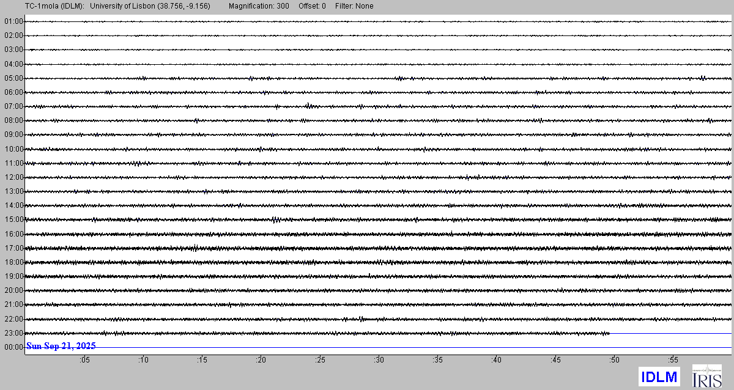This screenshot has height=390, width=734.
Task: Click where the 23:00 trace signal ends
Action: click(610, 333)
